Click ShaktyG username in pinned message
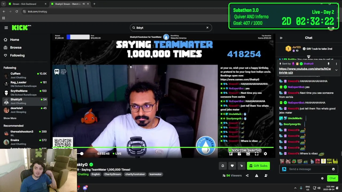Image resolution: width=342 pixels, height=192 pixels. [x=309, y=64]
